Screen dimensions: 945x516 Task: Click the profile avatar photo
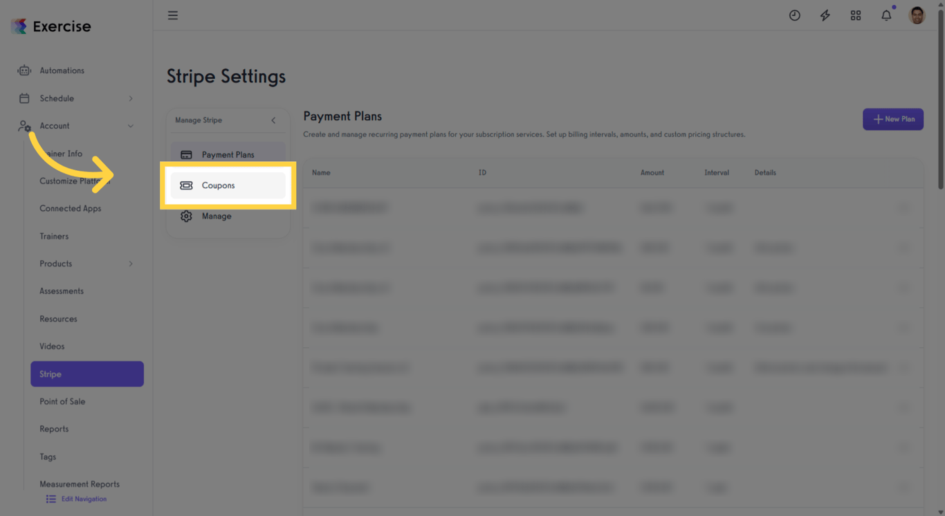(x=917, y=15)
